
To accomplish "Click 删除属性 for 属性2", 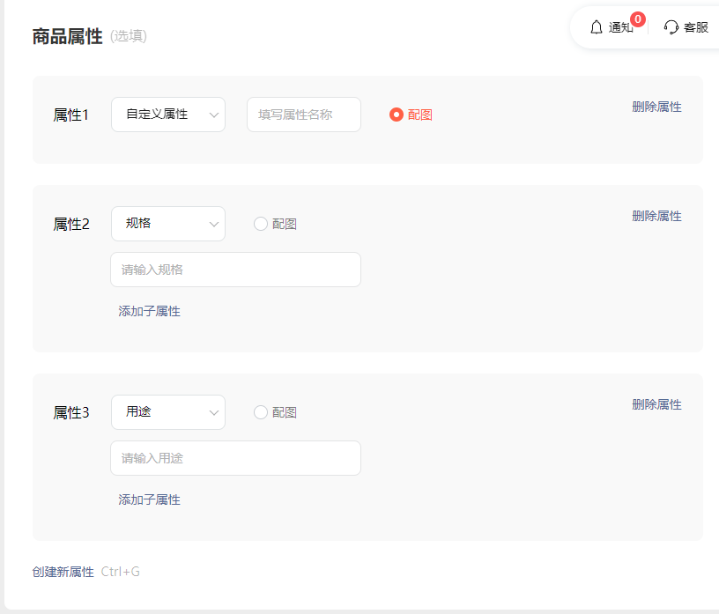I will point(656,216).
